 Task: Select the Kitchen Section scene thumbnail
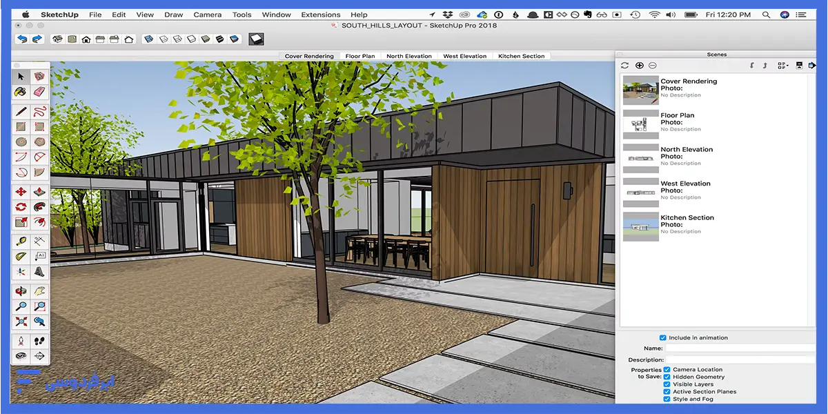point(640,226)
